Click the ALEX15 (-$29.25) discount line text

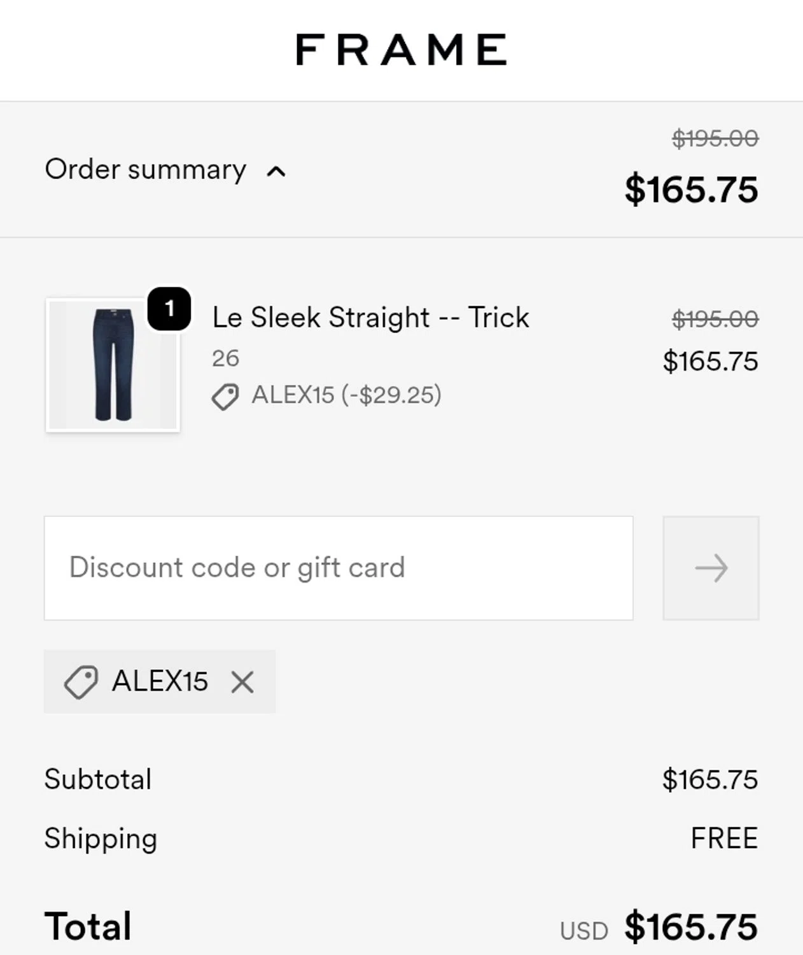346,395
